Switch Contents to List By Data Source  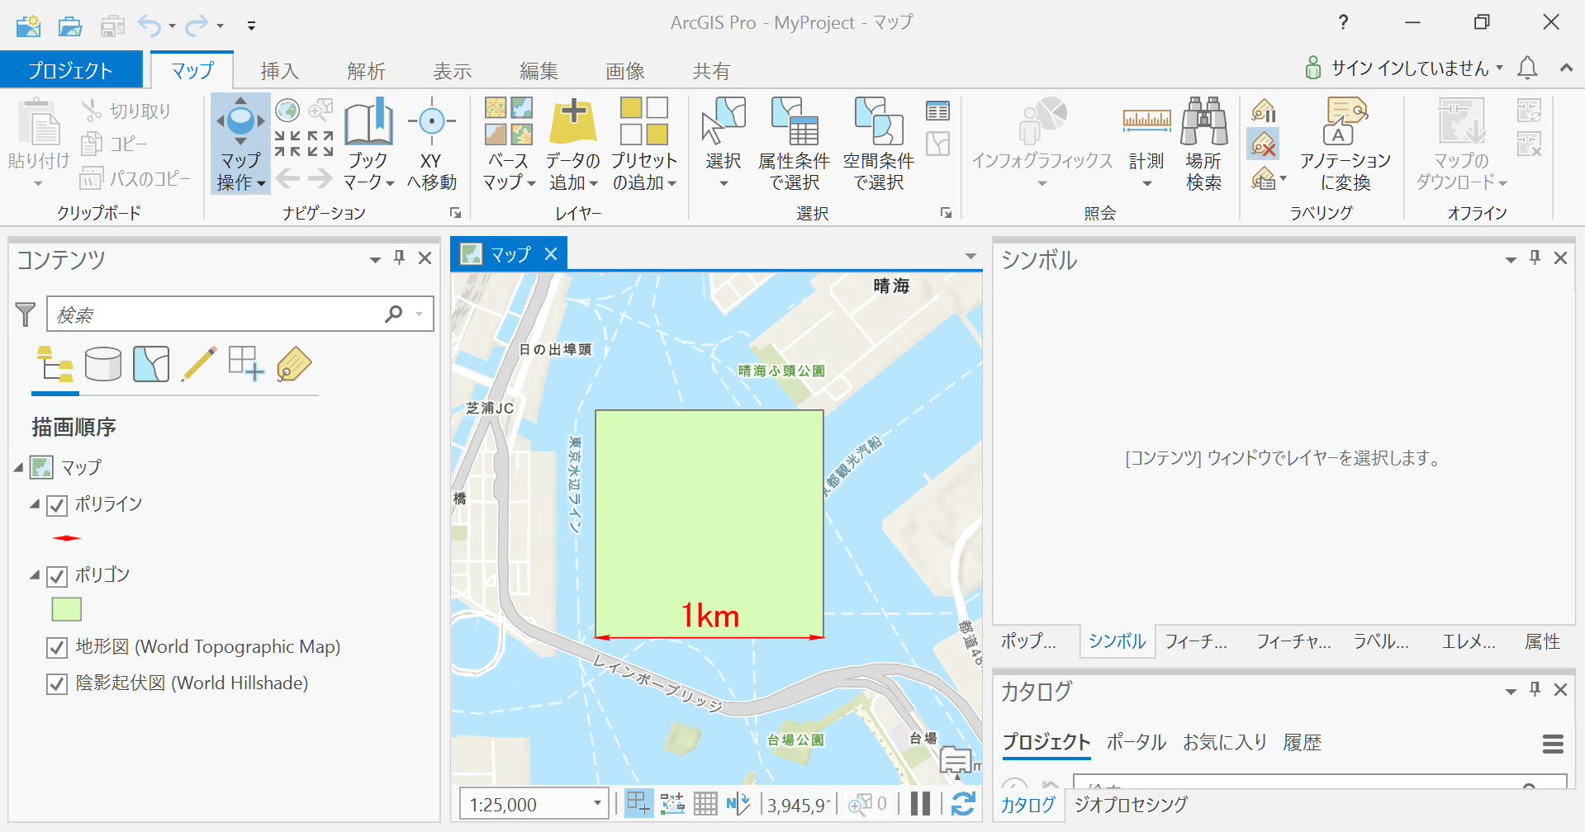(x=103, y=364)
